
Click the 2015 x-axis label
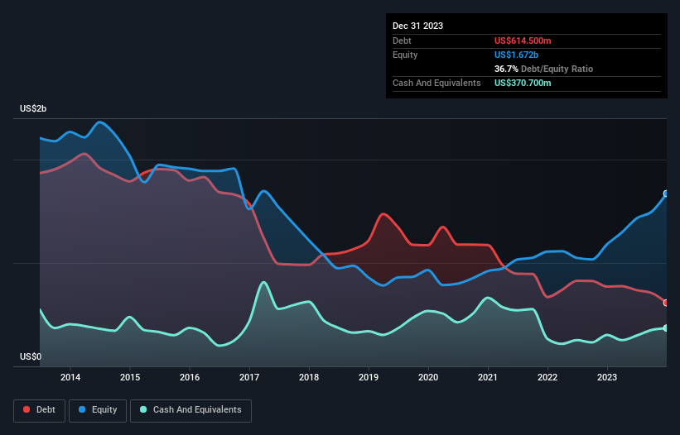tap(130, 377)
